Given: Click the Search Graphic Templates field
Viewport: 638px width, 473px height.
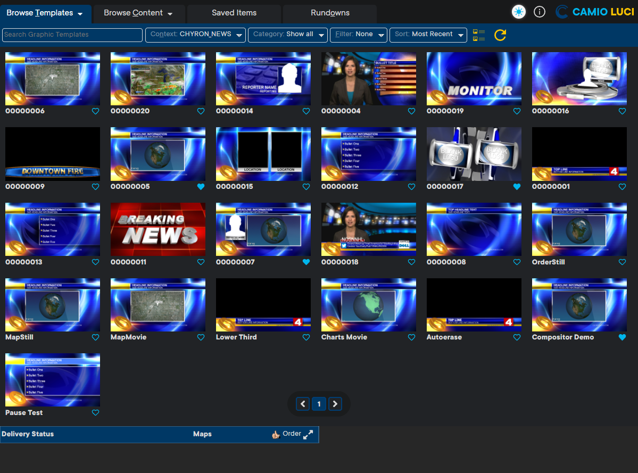Looking at the screenshot, I should 72,35.
